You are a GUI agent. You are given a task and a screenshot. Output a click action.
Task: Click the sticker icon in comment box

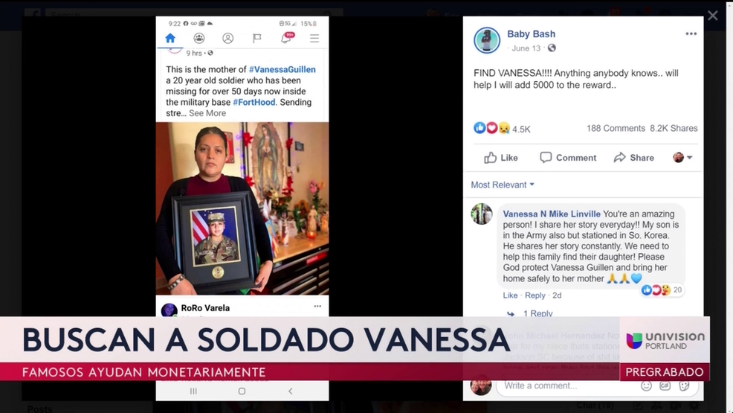click(x=684, y=386)
